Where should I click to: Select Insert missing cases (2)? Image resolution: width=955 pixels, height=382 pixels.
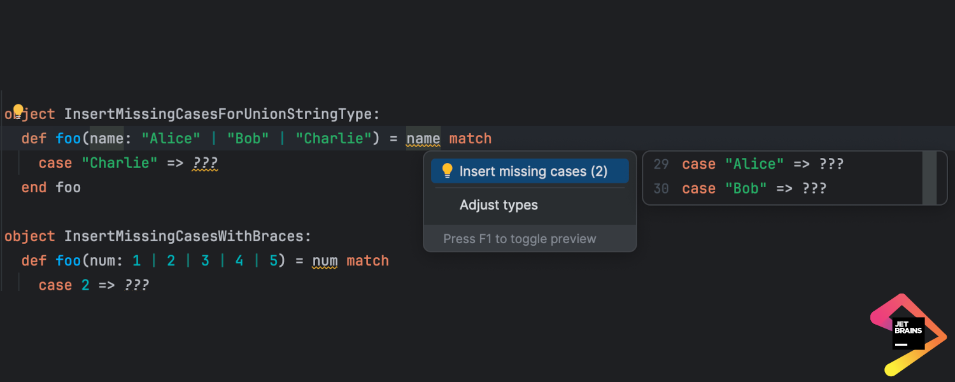[530, 171]
